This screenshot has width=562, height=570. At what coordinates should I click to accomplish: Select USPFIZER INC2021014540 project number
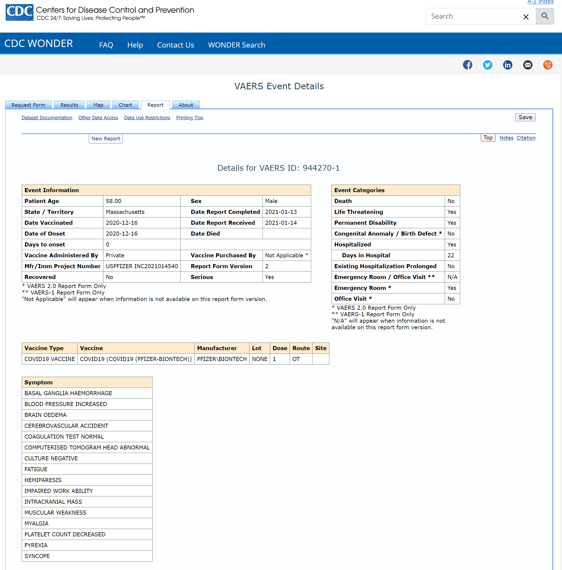click(x=142, y=266)
